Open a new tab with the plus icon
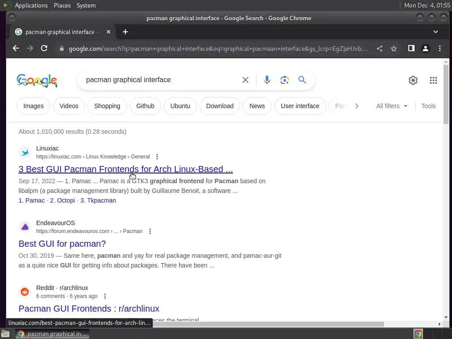 pyautogui.click(x=125, y=32)
